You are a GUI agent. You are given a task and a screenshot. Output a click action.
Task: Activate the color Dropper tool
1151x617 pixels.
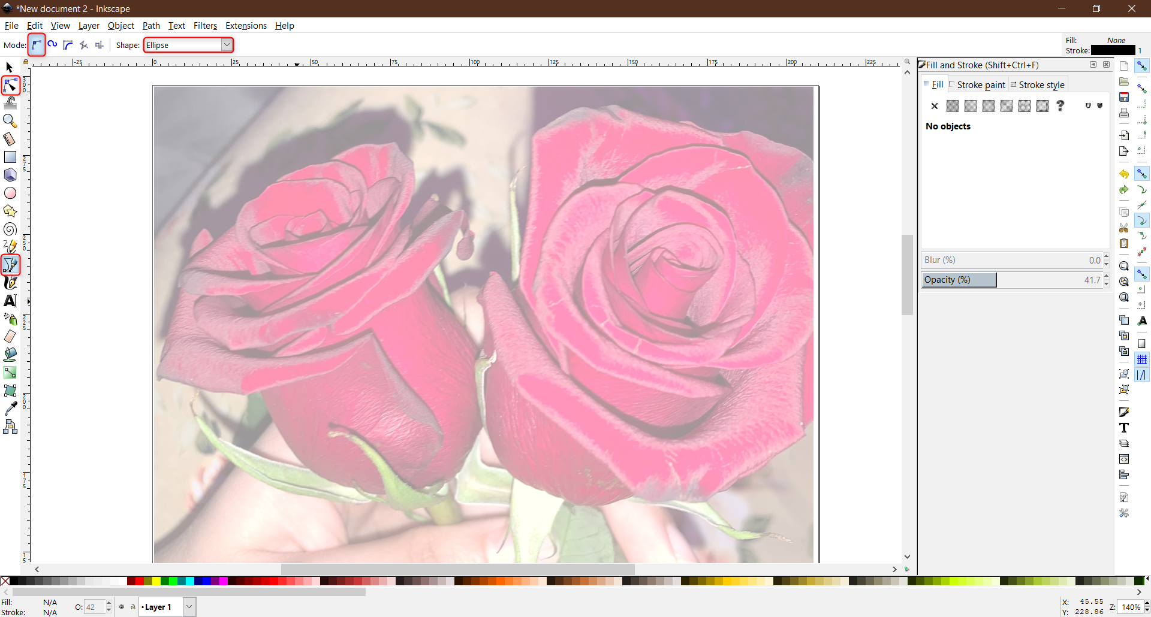click(x=10, y=409)
